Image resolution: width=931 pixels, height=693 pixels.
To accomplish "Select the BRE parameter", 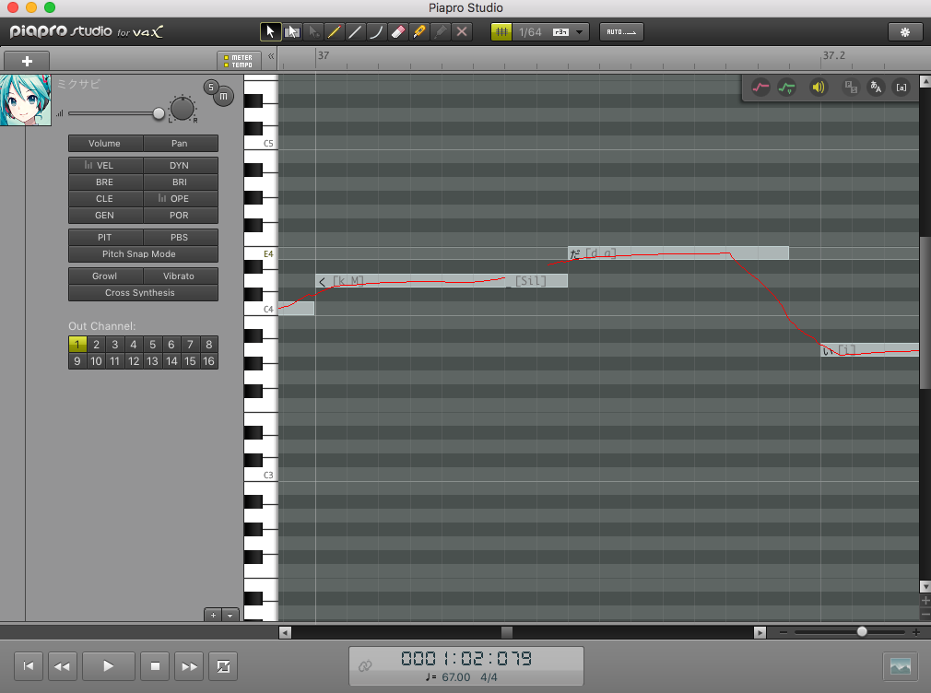I will [x=105, y=182].
